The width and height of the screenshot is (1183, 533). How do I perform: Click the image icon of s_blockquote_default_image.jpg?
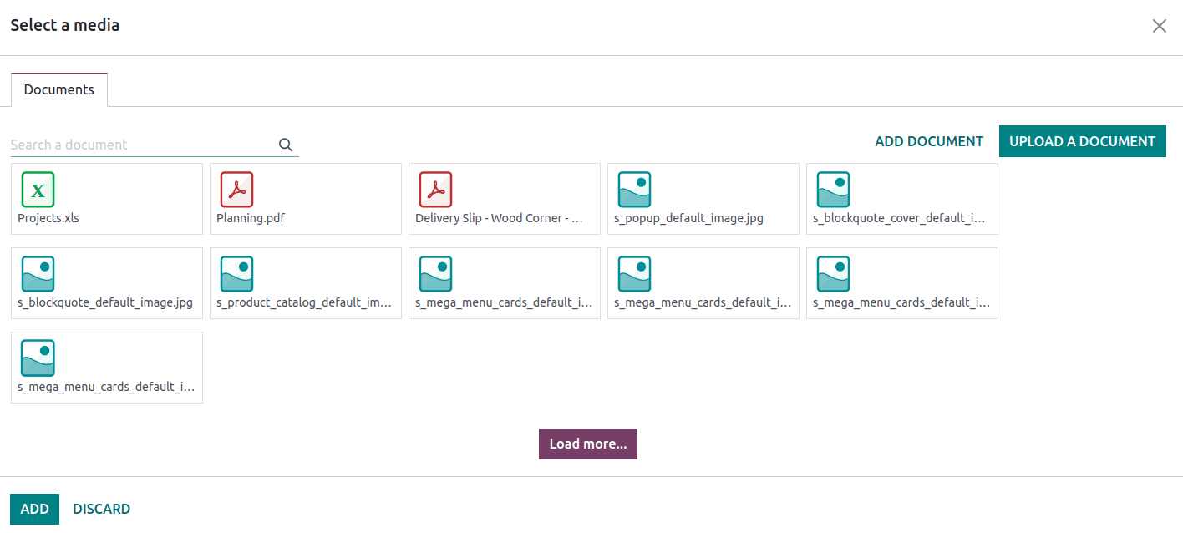click(x=38, y=274)
